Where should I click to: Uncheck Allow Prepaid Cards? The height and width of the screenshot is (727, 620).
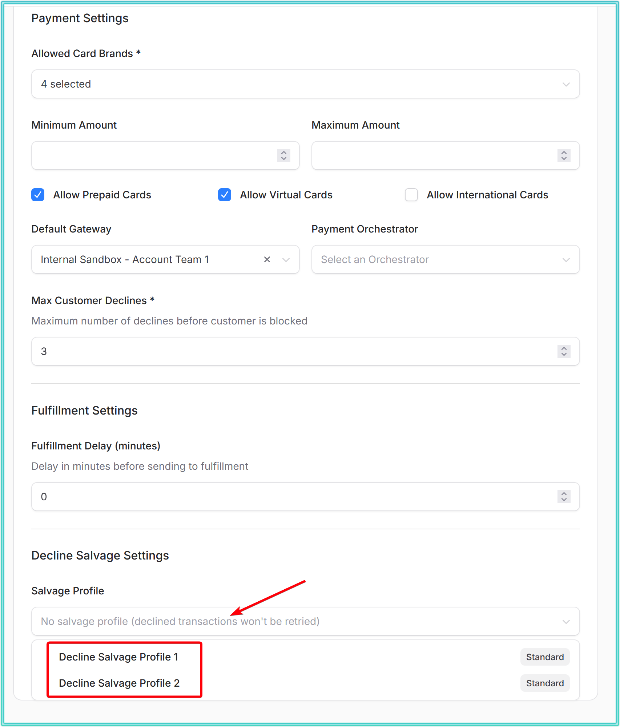[38, 195]
